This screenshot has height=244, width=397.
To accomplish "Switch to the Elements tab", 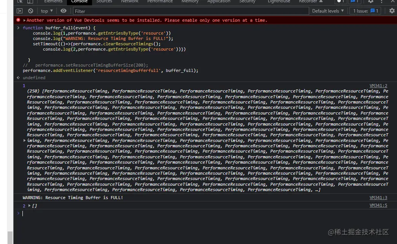I will [53, 2].
